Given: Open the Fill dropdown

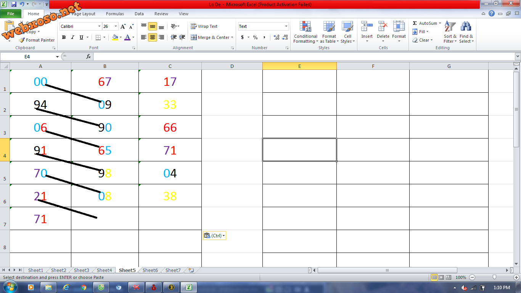Looking at the screenshot, I should click(x=421, y=32).
